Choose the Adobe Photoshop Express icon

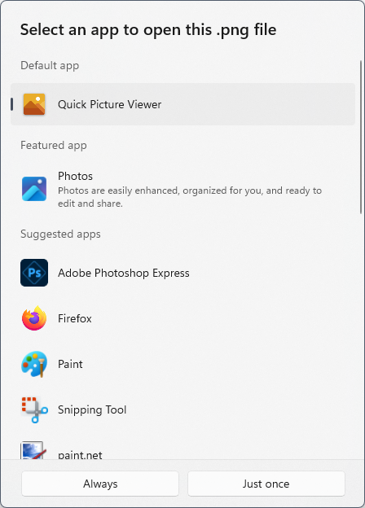[34, 273]
